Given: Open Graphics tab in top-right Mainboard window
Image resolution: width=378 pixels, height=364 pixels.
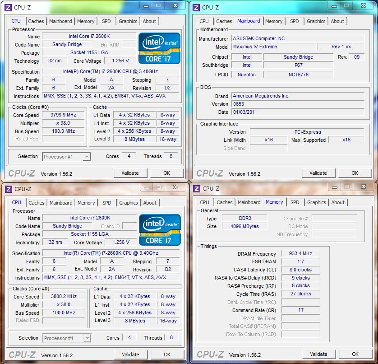Looking at the screenshot, I should pyautogui.click(x=316, y=21).
